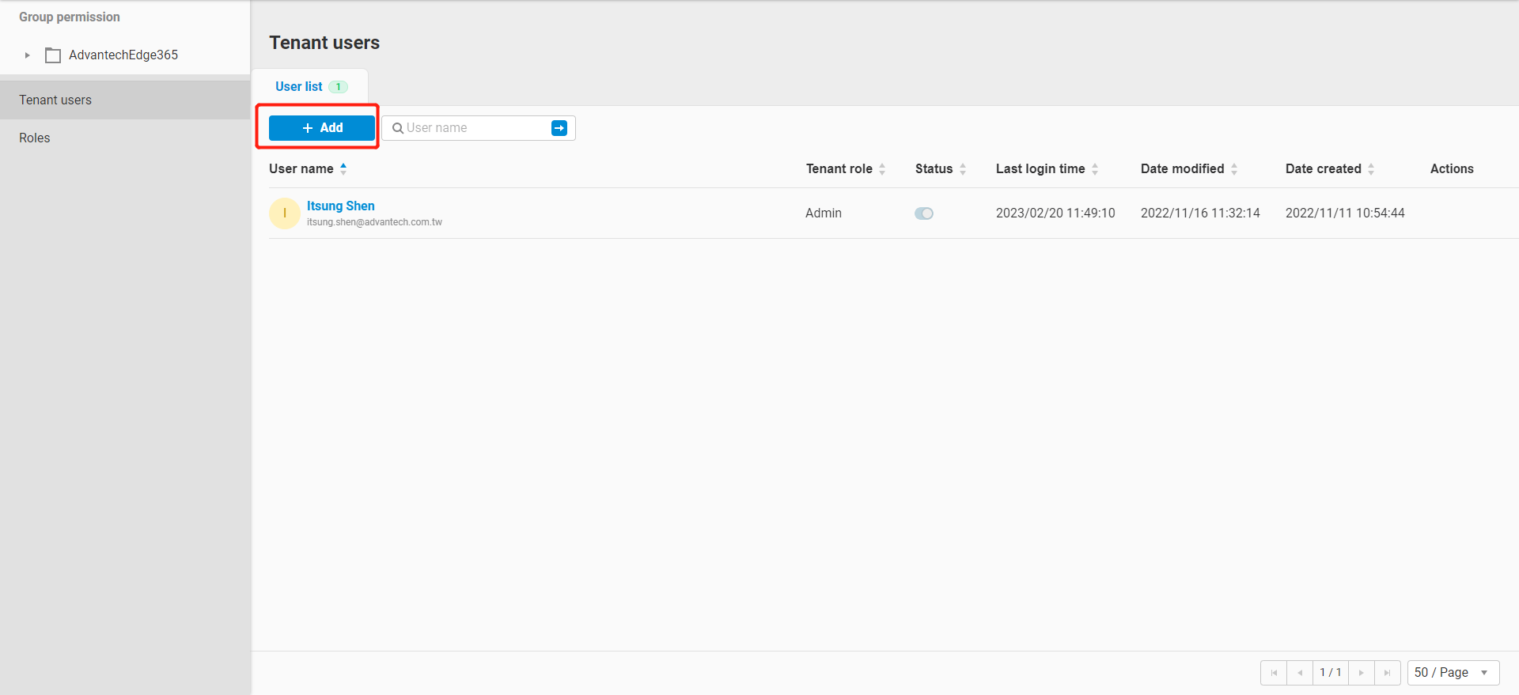Click the Add user button
1519x695 pixels.
coord(322,128)
